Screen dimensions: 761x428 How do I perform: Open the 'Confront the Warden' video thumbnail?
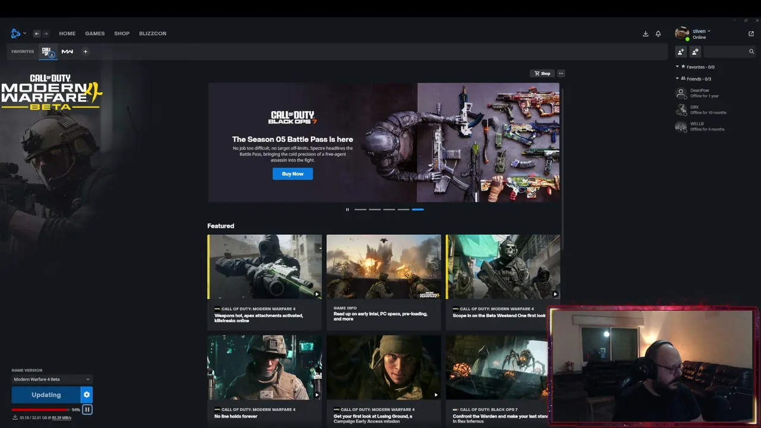[497, 367]
